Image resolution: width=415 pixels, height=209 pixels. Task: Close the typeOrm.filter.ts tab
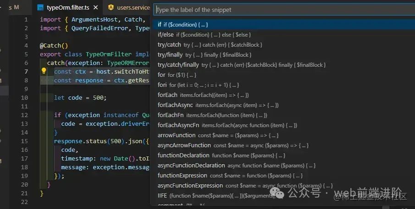point(96,8)
